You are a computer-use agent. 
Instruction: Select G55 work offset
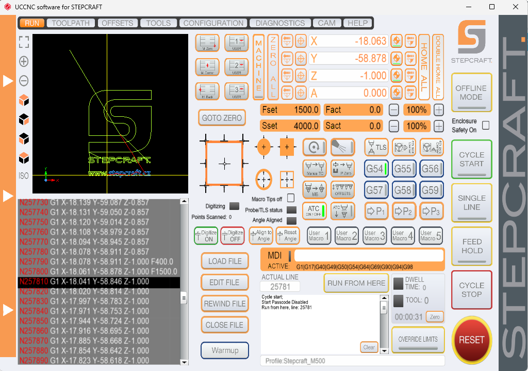tap(404, 169)
